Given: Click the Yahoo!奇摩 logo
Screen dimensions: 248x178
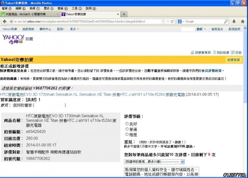Looking at the screenshot, I should tap(13, 39).
